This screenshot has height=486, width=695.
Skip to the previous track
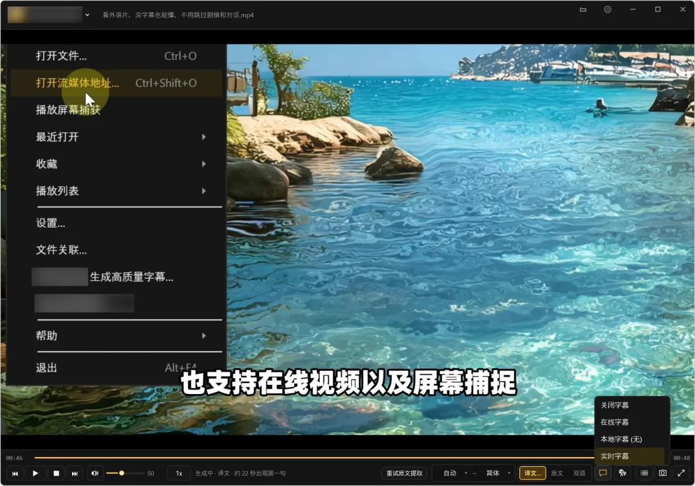click(15, 473)
